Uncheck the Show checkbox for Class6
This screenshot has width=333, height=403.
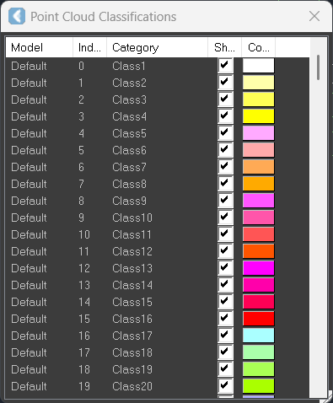pyautogui.click(x=225, y=150)
